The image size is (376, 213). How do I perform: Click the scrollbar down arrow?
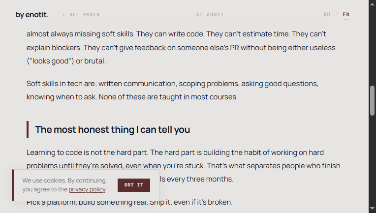pos(372,209)
